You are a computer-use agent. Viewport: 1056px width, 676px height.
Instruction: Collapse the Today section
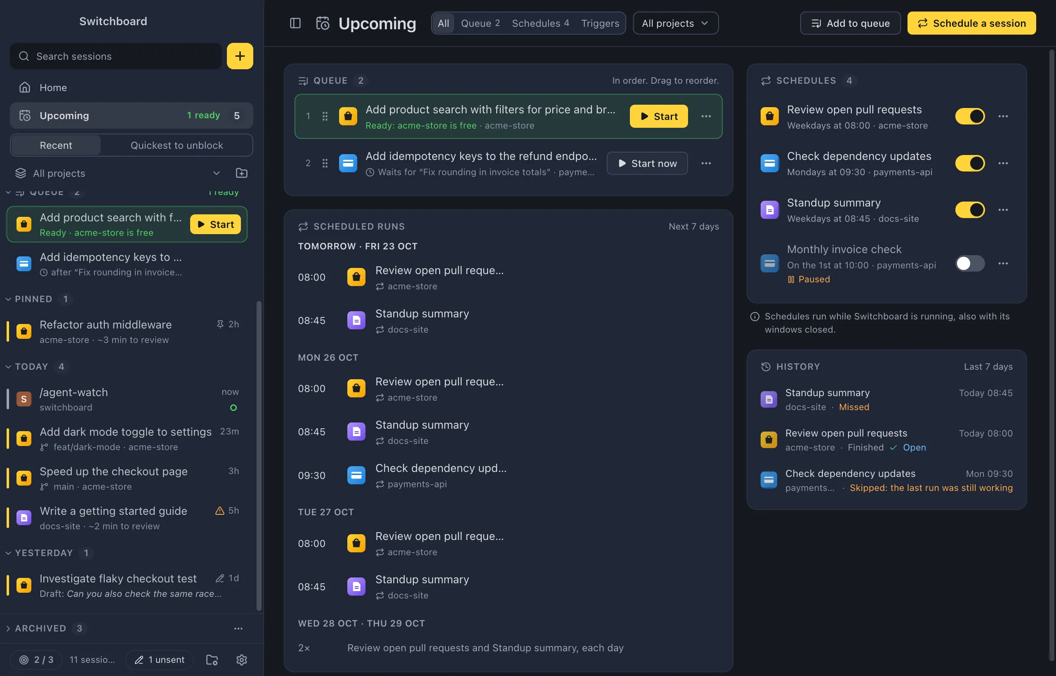(8, 366)
